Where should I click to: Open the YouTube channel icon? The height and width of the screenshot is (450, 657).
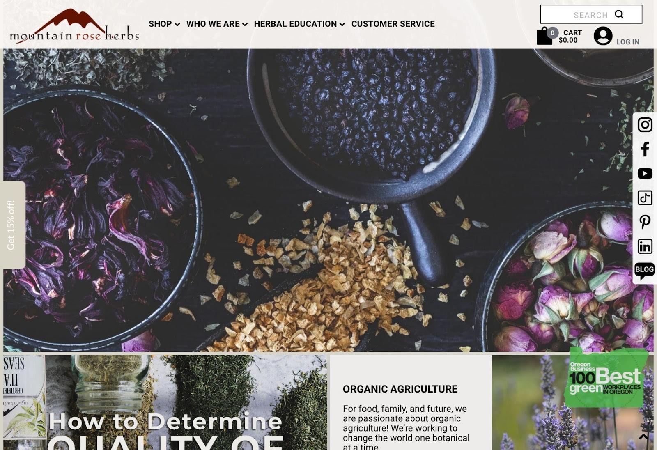click(x=645, y=173)
